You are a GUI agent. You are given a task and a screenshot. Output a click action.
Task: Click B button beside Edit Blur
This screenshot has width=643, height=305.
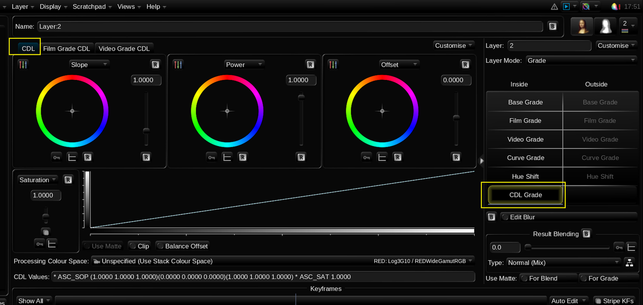coord(492,217)
